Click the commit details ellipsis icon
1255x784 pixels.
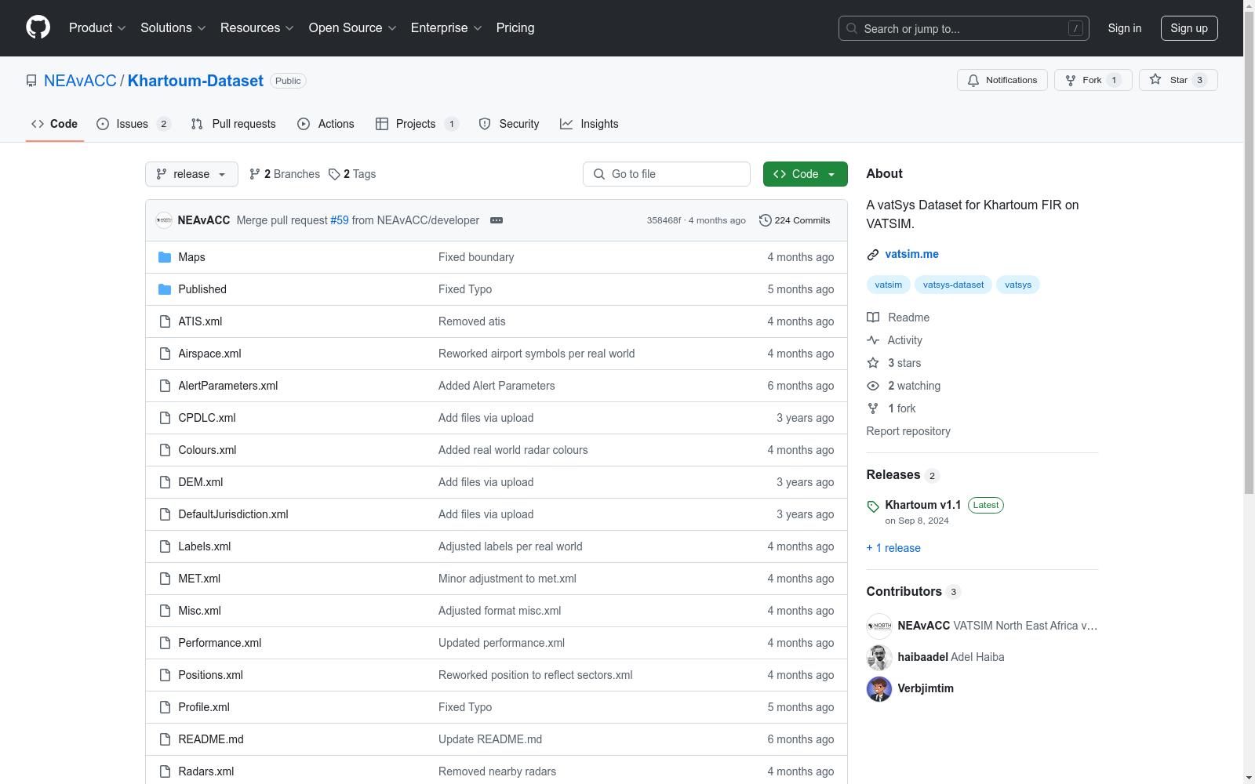[x=497, y=220]
